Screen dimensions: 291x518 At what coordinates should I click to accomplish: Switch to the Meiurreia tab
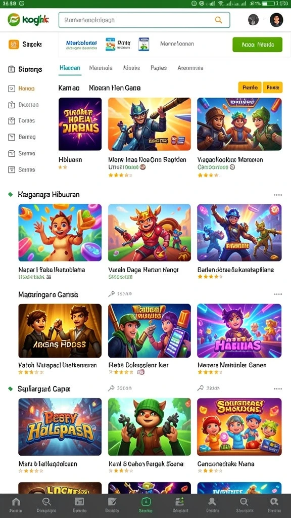101,68
